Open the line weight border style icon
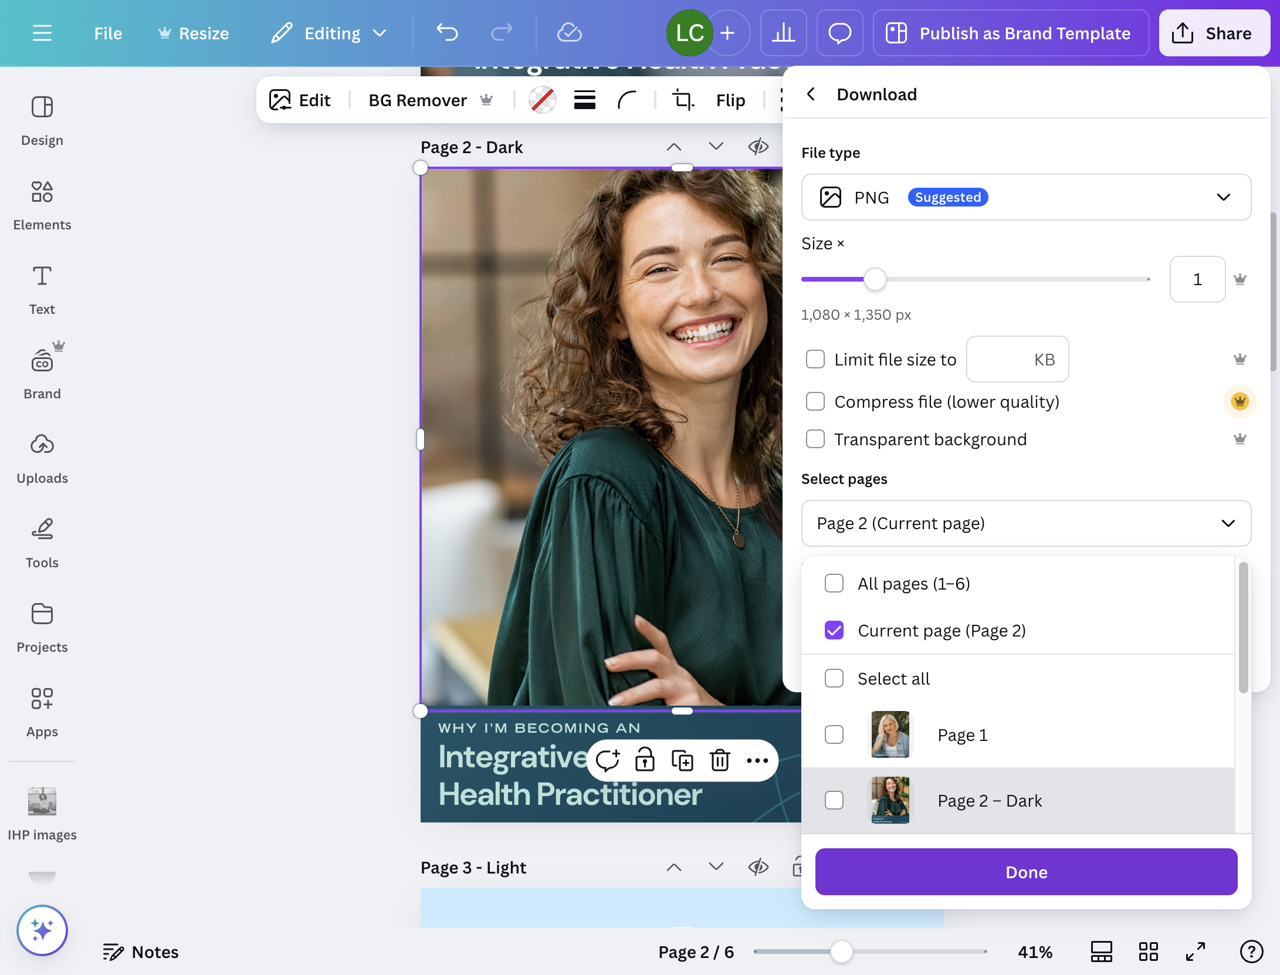 [x=585, y=100]
